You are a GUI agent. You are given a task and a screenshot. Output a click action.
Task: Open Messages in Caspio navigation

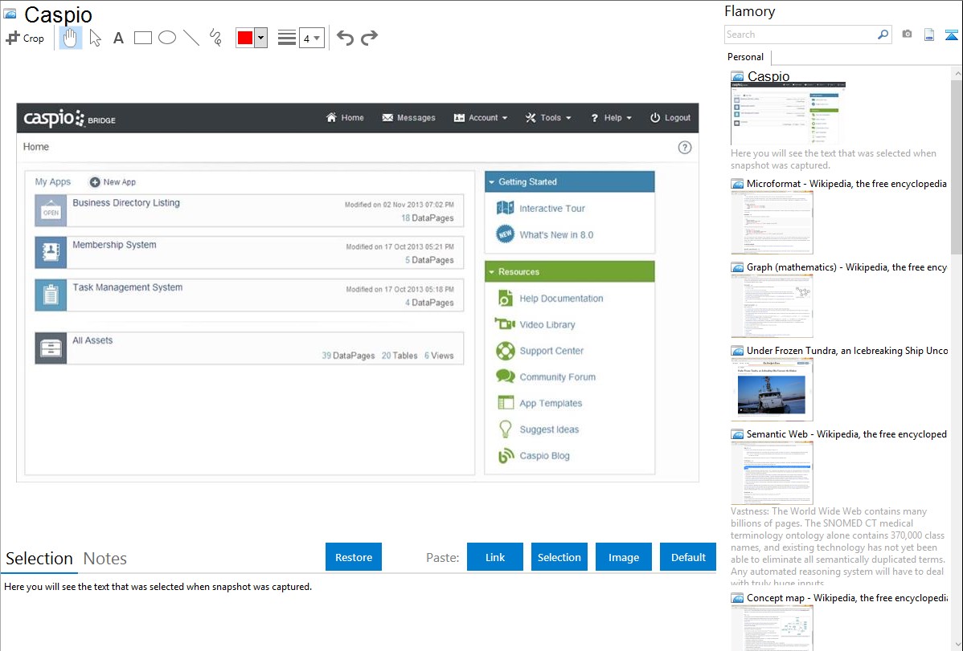pyautogui.click(x=408, y=118)
